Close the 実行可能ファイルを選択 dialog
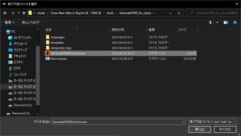Screen dimensions: 241x136 pos(237,4)
